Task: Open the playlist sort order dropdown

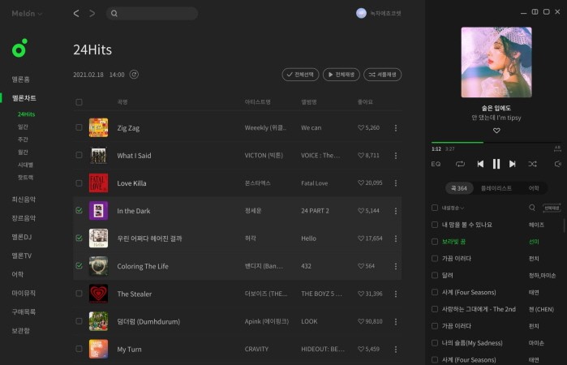Action: pos(453,208)
